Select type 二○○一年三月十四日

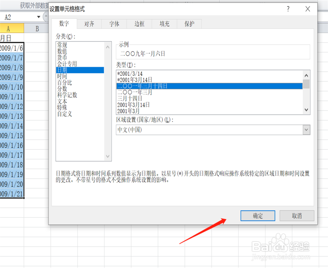coord(209,86)
